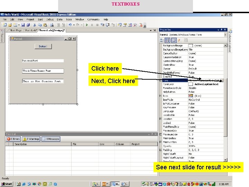Click the Paste clipboard icon

click(45, 25)
